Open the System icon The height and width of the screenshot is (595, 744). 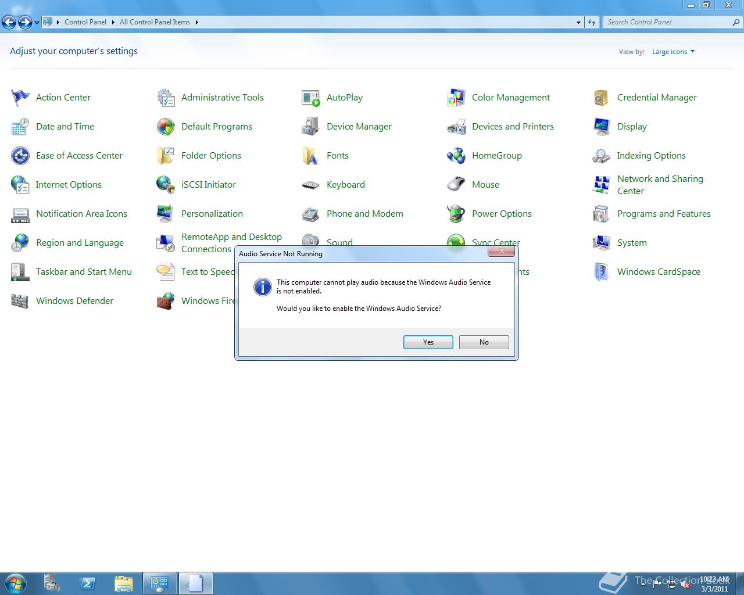(x=602, y=243)
